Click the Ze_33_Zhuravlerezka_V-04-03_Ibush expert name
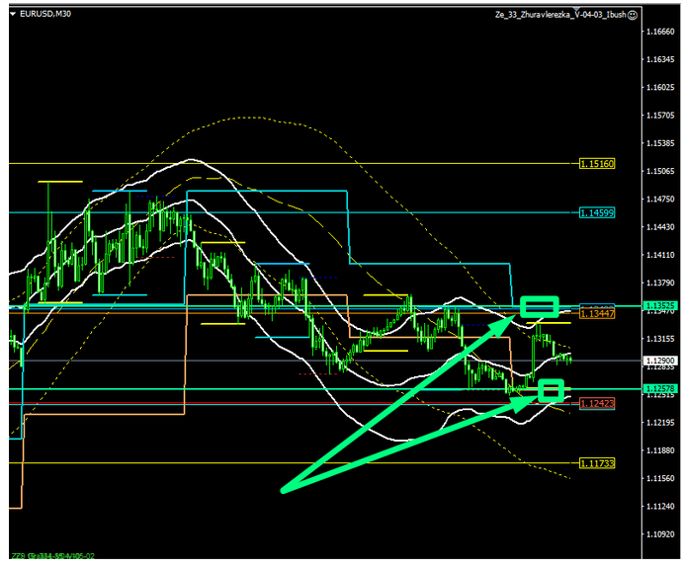 560,15
